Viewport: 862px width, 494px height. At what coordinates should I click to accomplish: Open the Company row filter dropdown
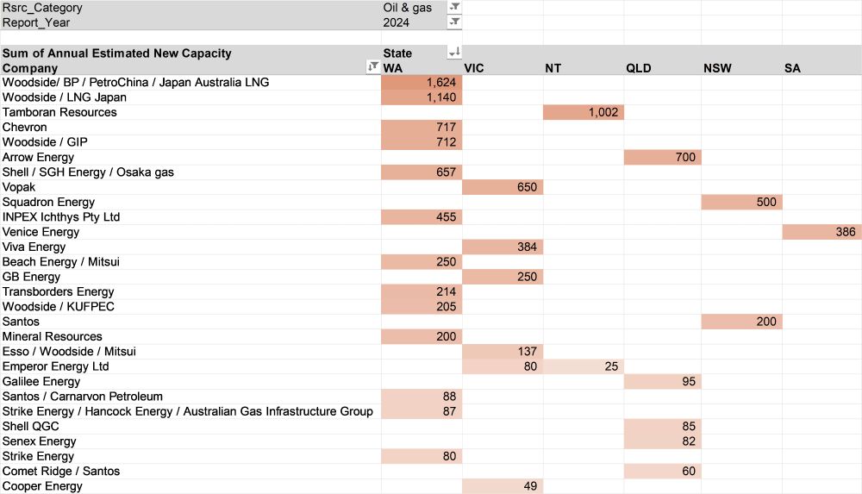[x=373, y=67]
